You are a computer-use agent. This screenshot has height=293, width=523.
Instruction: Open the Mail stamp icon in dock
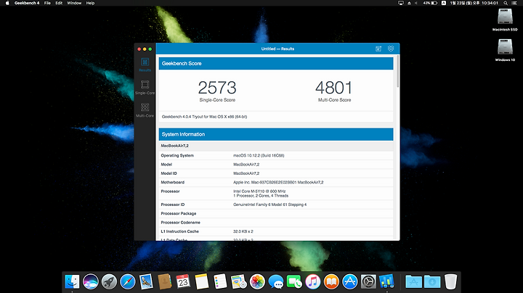pyautogui.click(x=146, y=281)
